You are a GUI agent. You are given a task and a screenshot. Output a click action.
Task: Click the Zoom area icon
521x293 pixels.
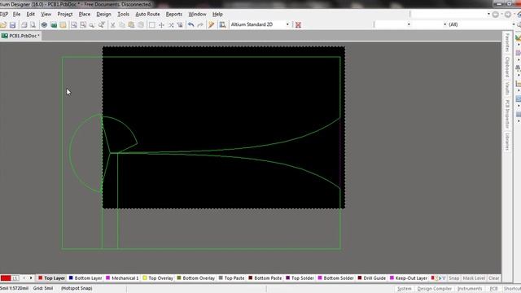(74, 25)
